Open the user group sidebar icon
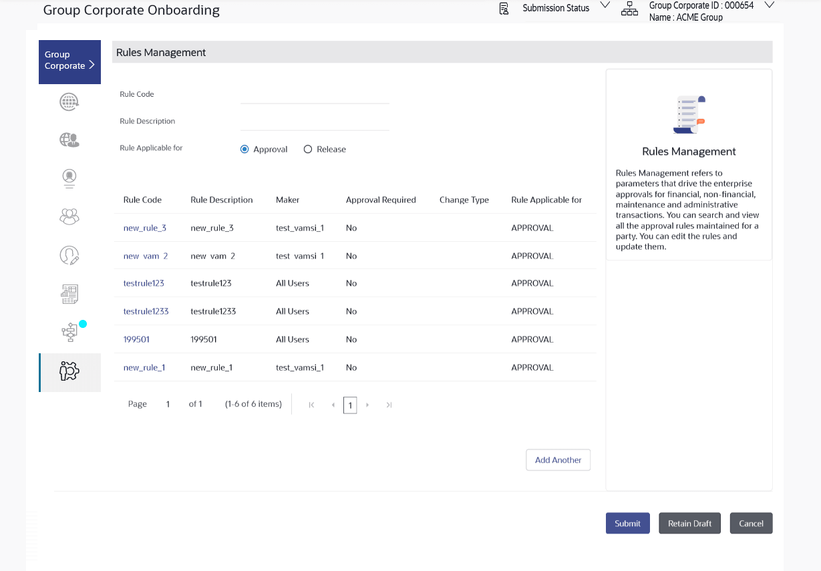 click(x=69, y=216)
